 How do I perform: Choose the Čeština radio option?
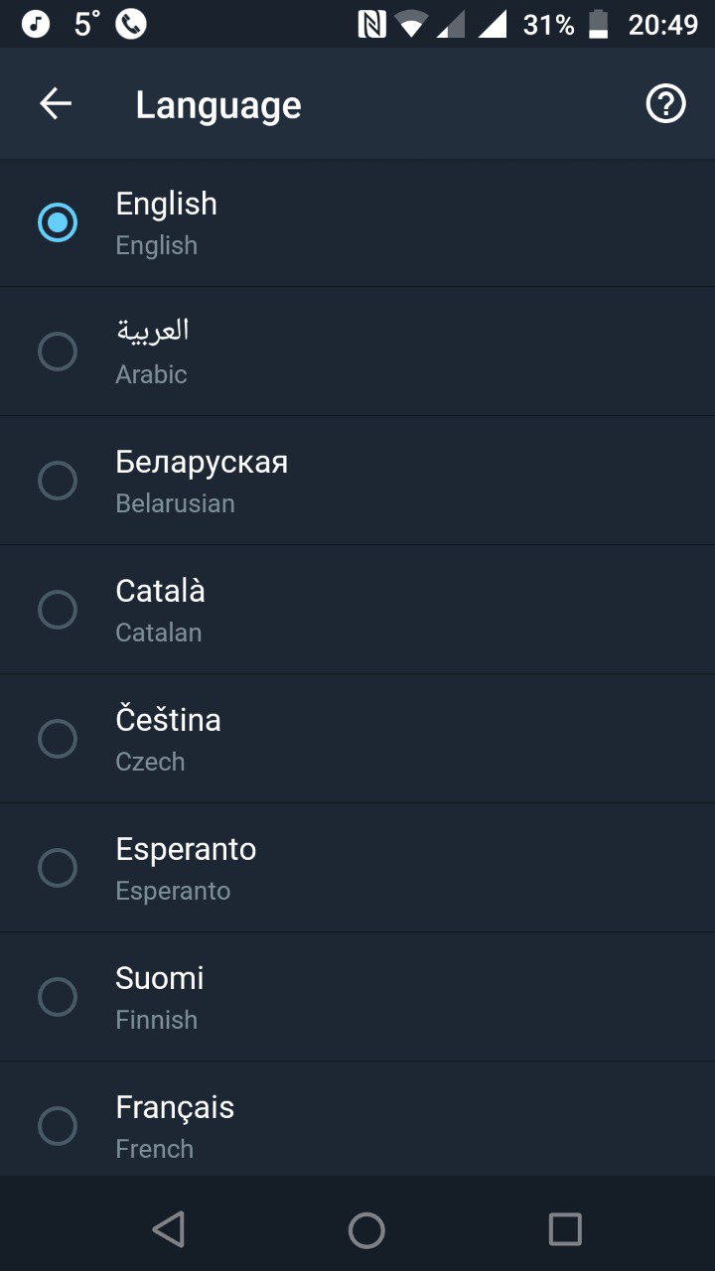point(58,739)
